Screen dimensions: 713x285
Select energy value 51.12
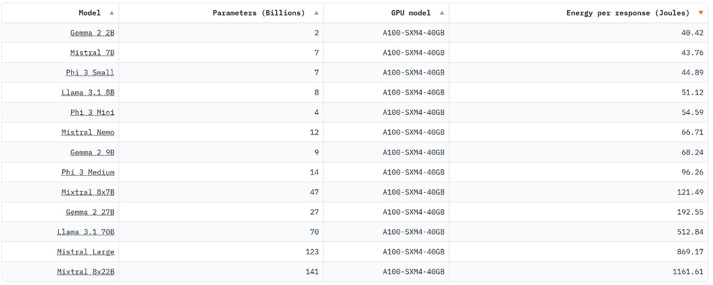(x=692, y=92)
